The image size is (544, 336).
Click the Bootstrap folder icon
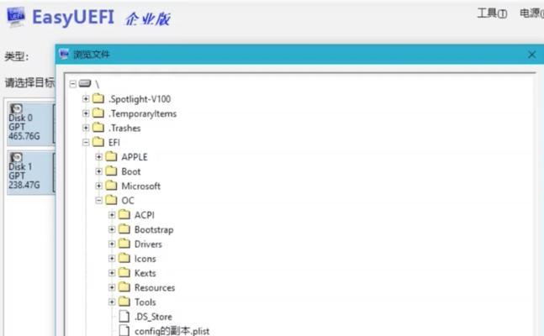pos(124,229)
